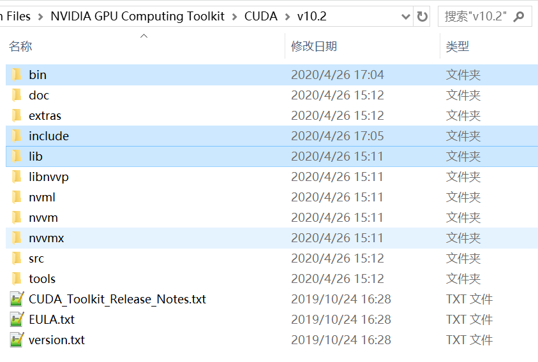Viewport: 538px width, 362px height.
Task: Click the include folder icon
Action: 17,136
